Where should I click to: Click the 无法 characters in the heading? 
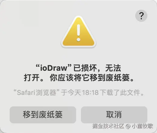click(x=113, y=68)
